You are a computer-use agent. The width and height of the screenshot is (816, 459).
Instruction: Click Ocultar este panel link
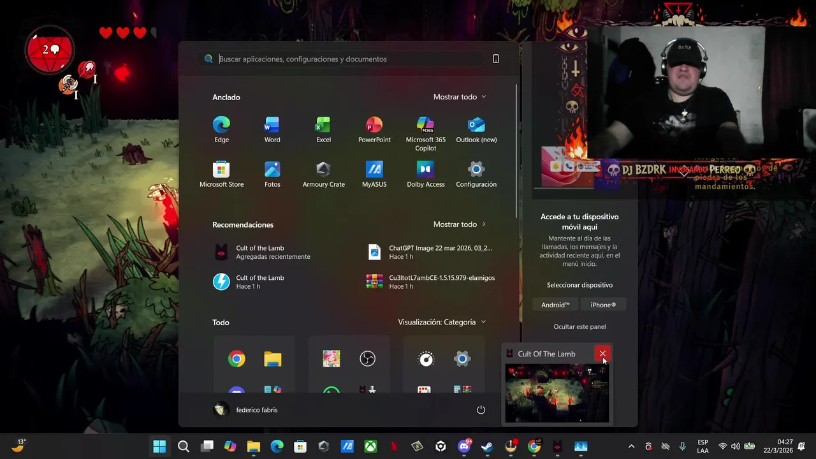tap(579, 326)
